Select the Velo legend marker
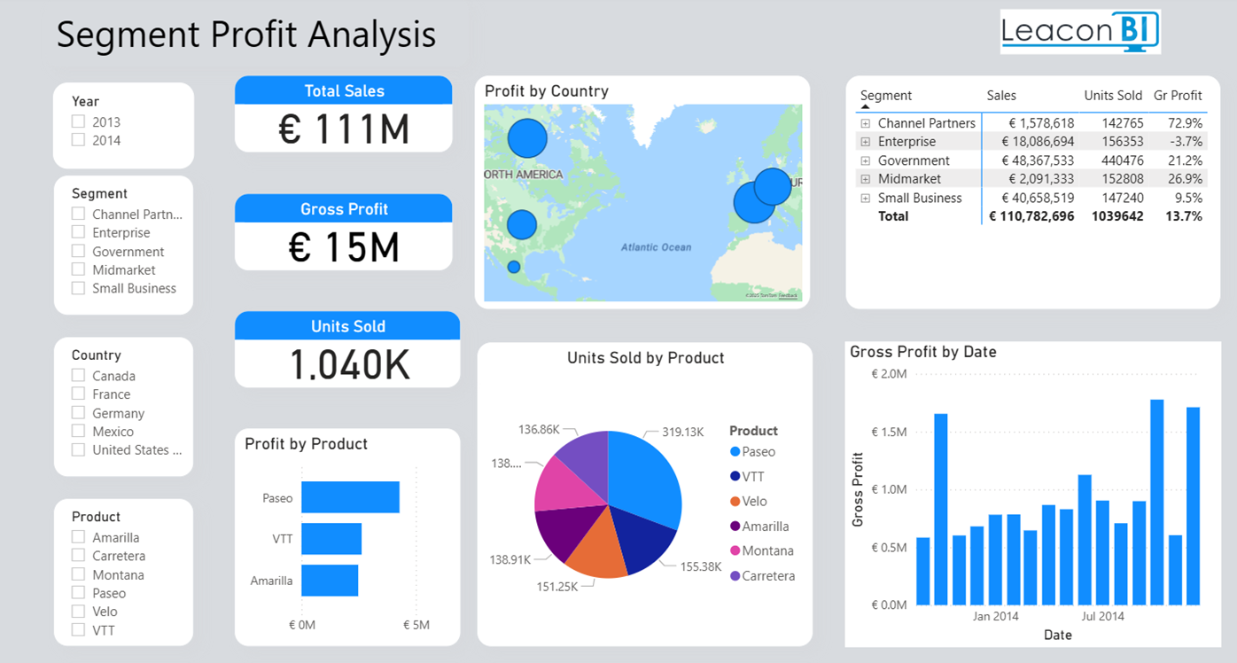The width and height of the screenshot is (1237, 663). pos(735,502)
